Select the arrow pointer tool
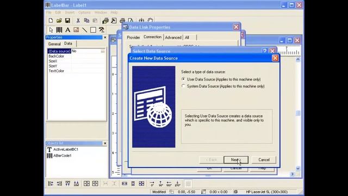 pyautogui.click(x=51, y=30)
